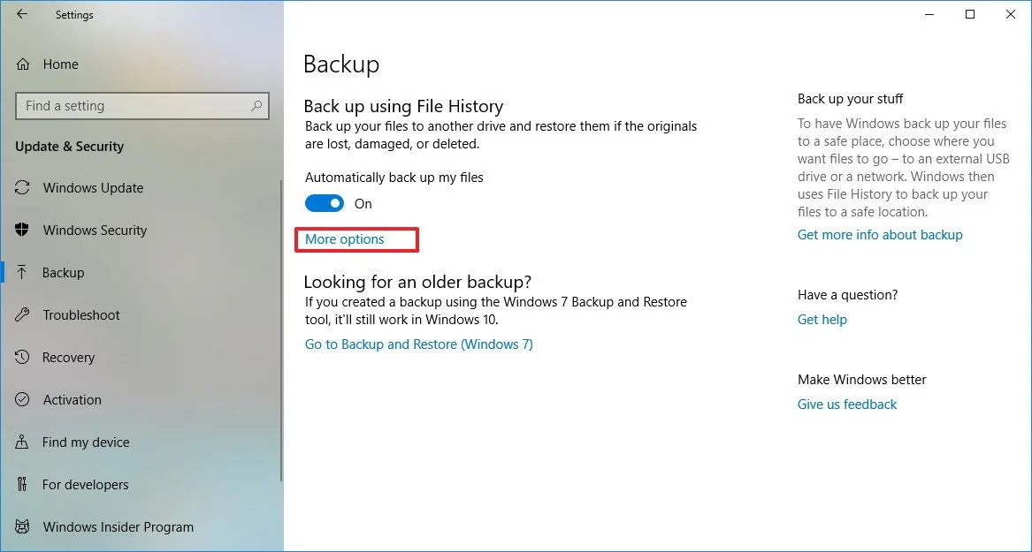Open the Activation page
The image size is (1032, 552).
click(x=72, y=399)
